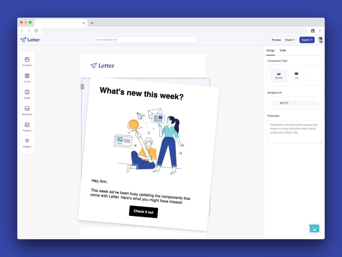The image size is (342, 257).
Task: Click the background color swatch
Action: [274, 103]
